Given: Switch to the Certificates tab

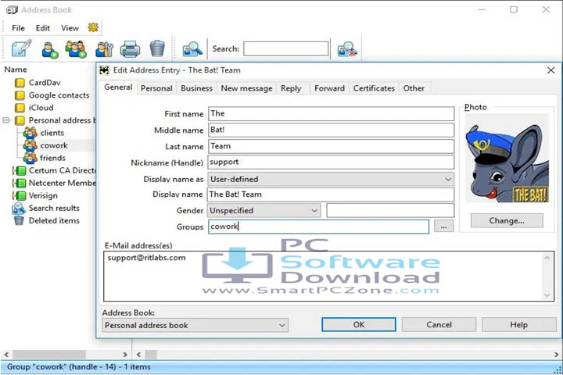Looking at the screenshot, I should (374, 88).
